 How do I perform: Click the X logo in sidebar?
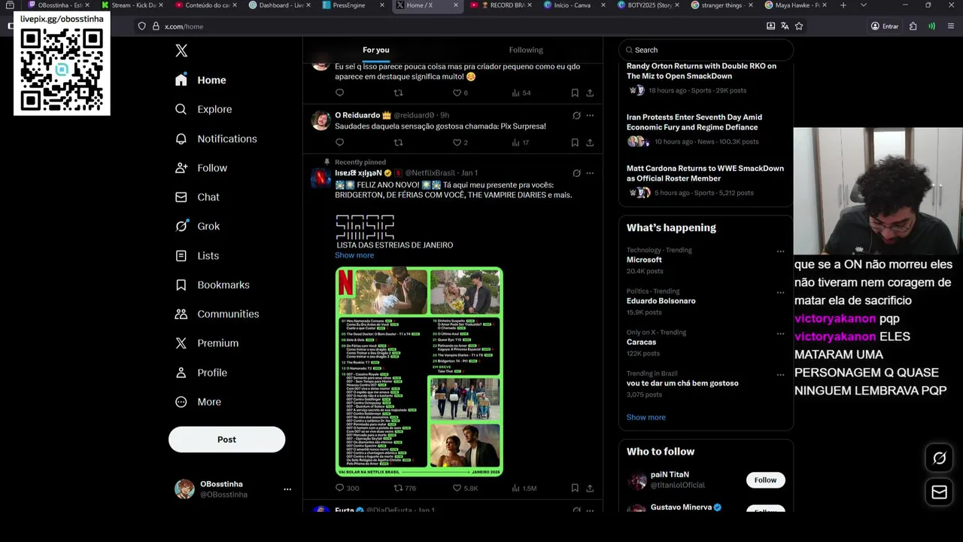(181, 51)
